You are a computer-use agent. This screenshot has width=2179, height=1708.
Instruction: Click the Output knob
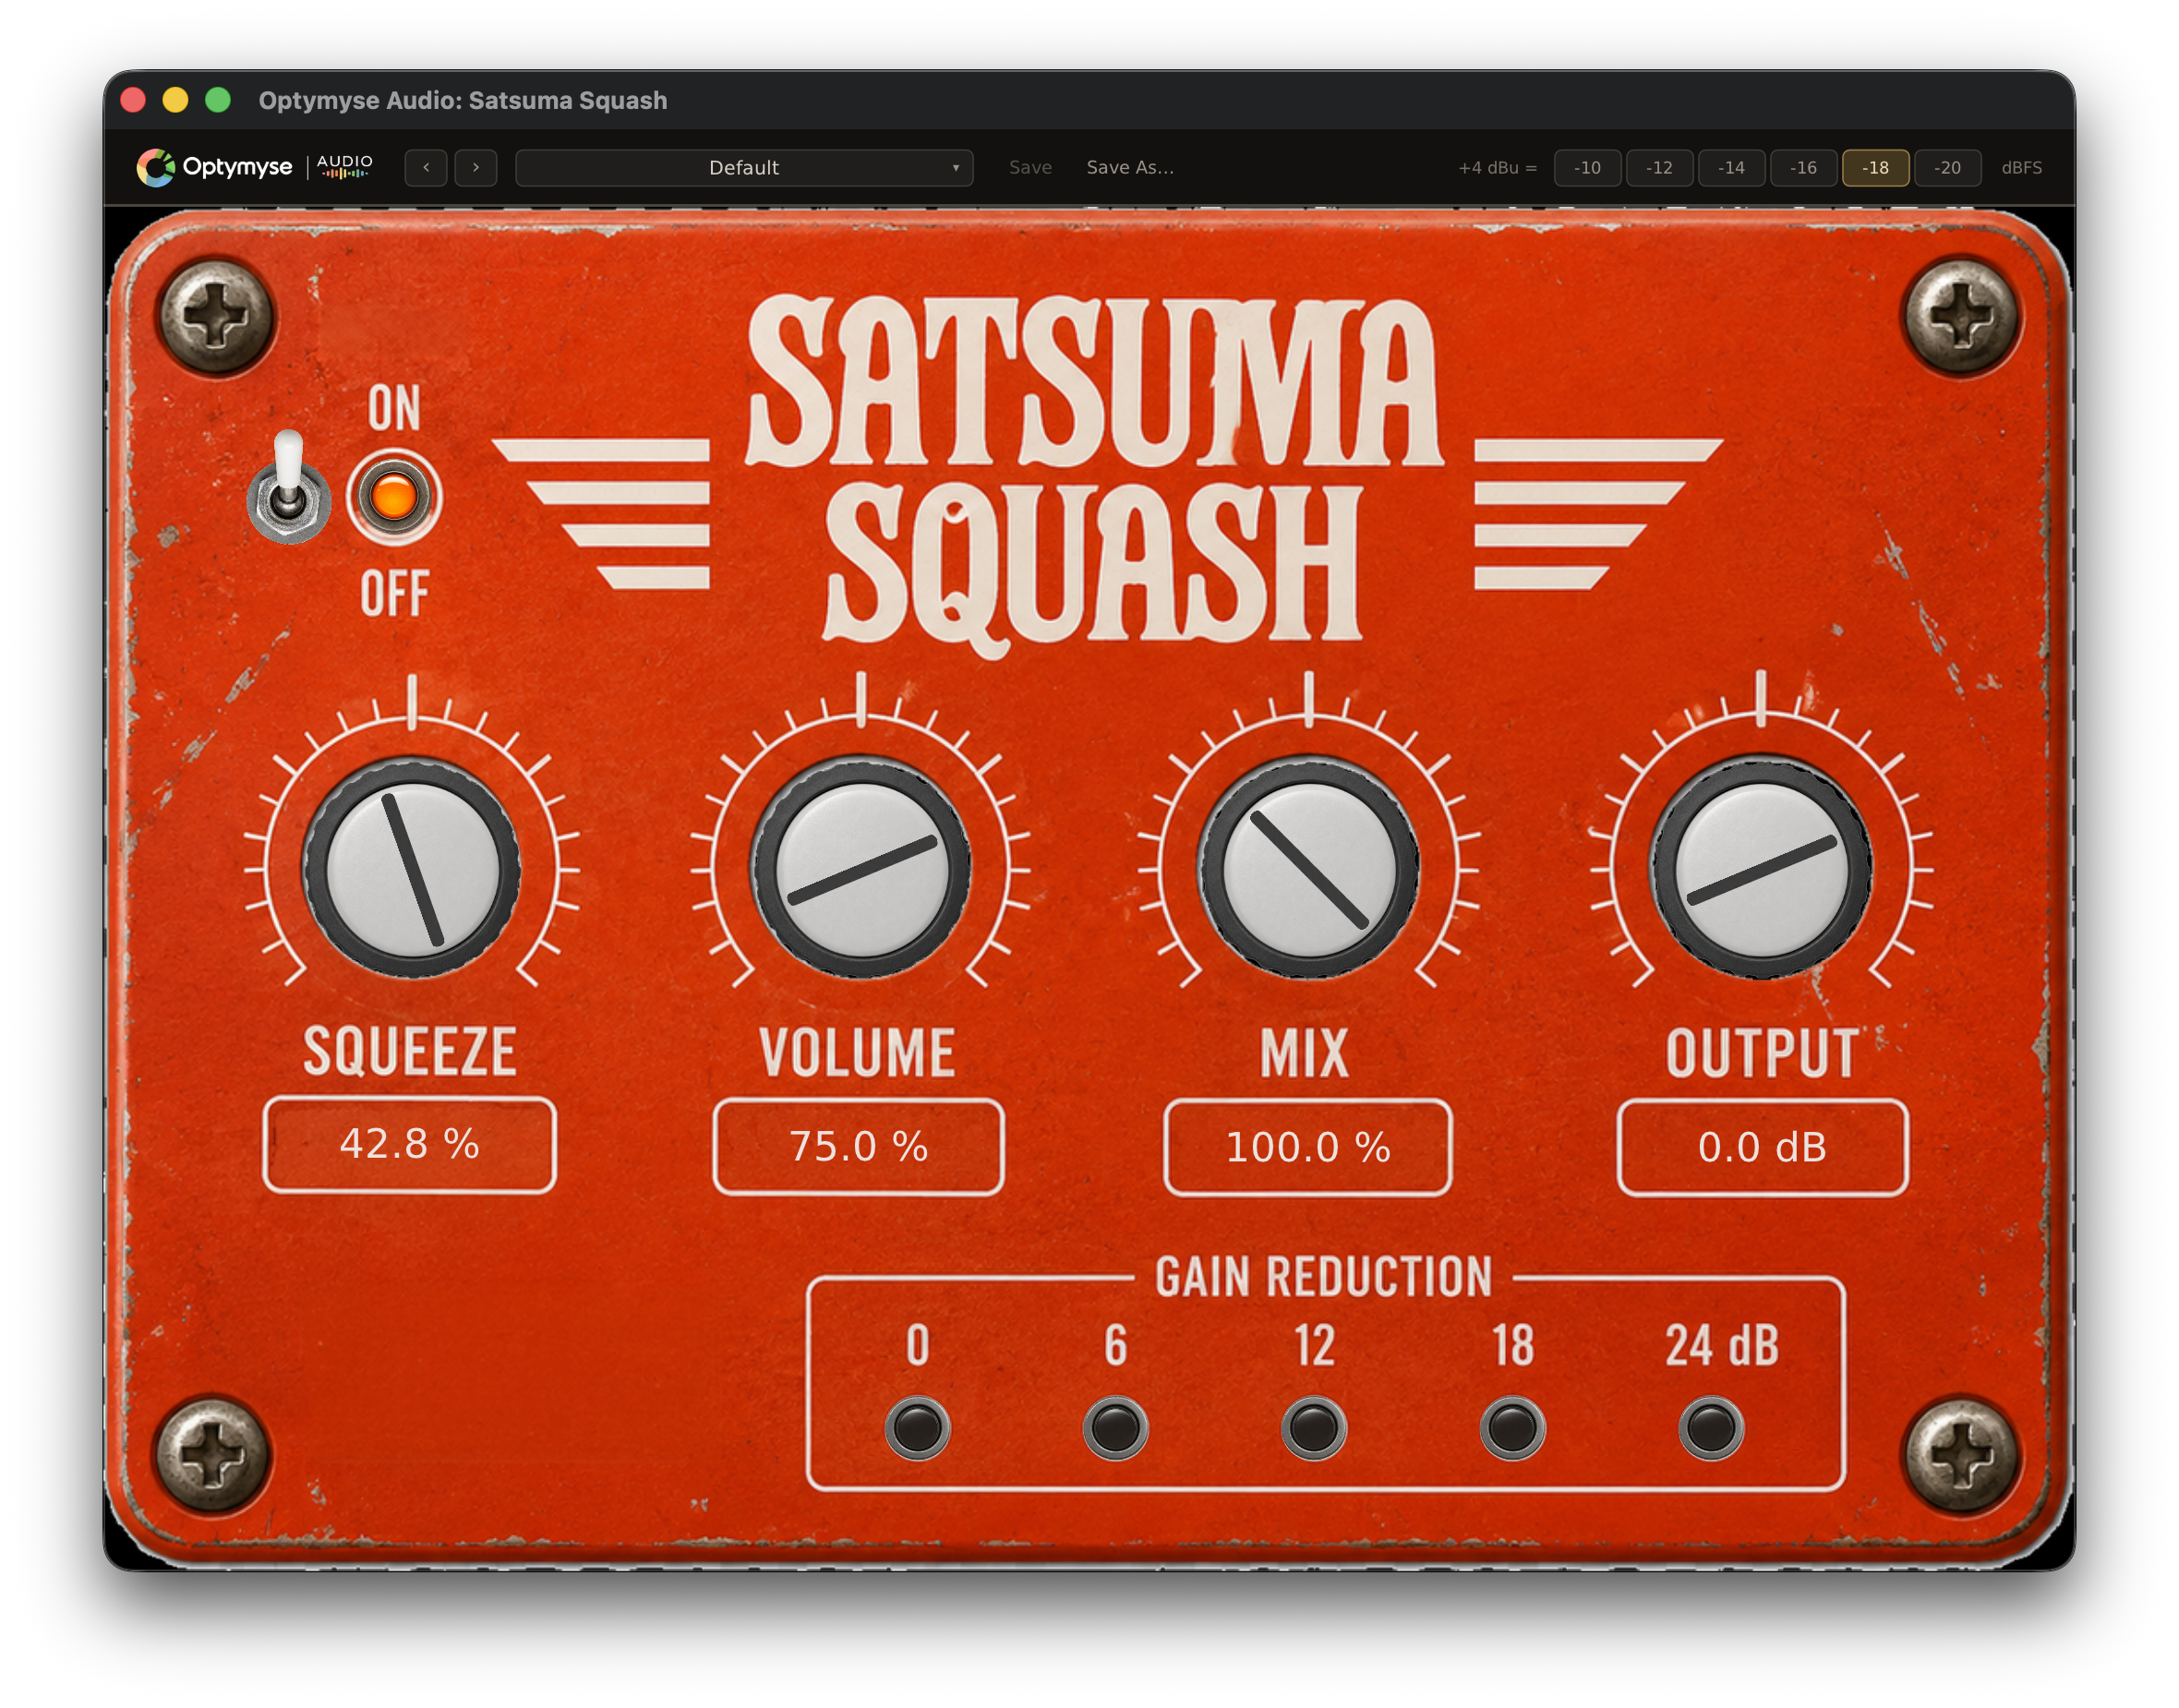(x=1762, y=868)
